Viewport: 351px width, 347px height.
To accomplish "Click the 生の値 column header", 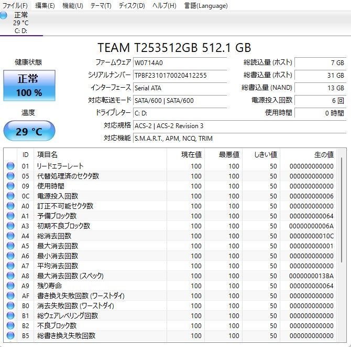I will 308,154.
